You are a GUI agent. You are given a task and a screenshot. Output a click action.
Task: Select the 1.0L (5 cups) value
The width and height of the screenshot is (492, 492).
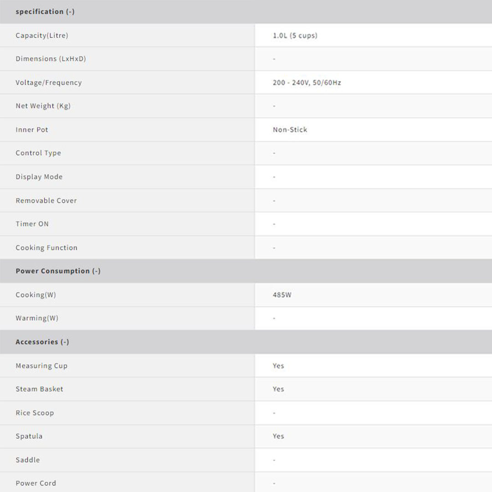click(x=295, y=36)
